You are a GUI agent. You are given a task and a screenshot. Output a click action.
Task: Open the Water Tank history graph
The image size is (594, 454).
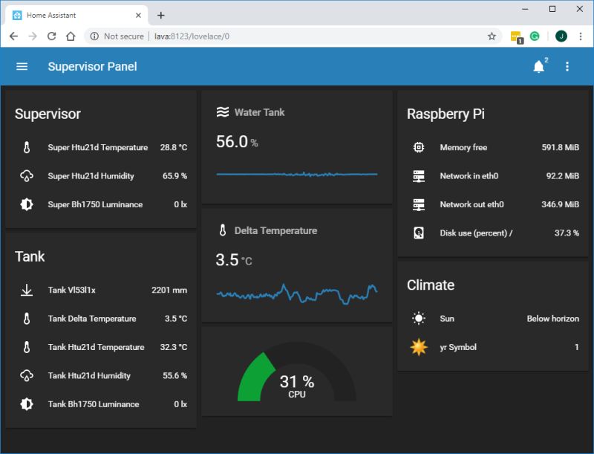coord(297,175)
